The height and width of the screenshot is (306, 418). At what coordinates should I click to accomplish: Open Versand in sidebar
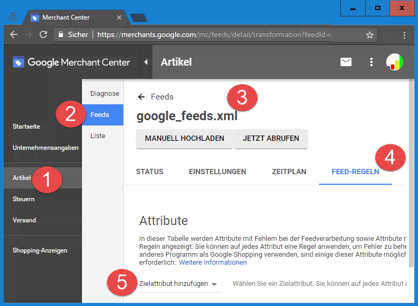coord(24,220)
